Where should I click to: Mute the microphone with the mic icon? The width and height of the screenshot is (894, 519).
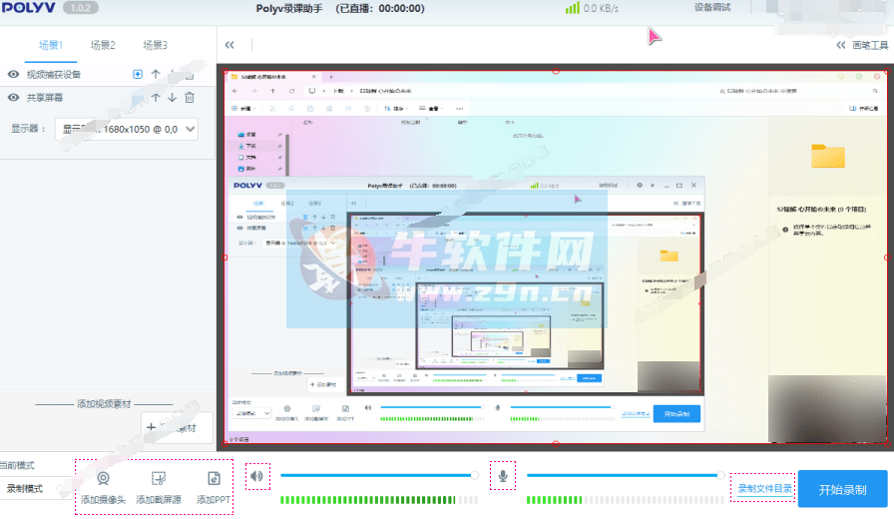[x=503, y=476]
